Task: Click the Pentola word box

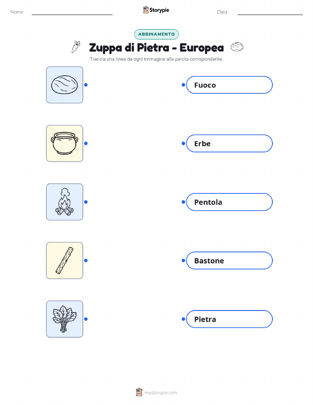Action: tap(229, 202)
